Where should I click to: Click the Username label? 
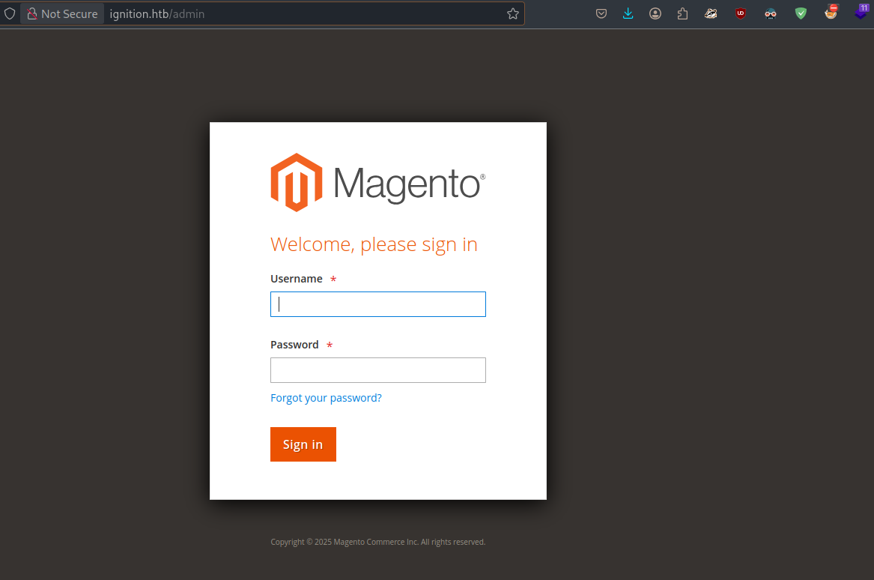coord(297,278)
